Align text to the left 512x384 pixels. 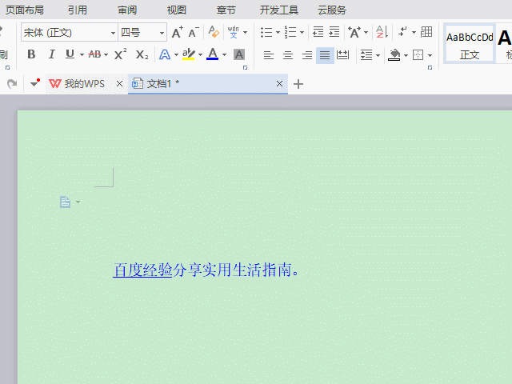(x=269, y=55)
